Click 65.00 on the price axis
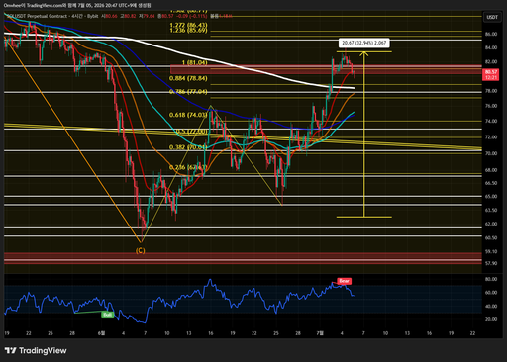 [x=491, y=196]
